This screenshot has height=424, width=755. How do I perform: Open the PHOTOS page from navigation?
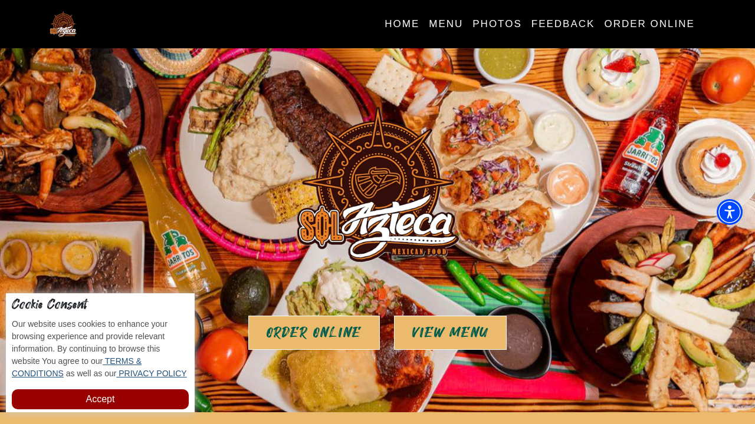pos(497,24)
